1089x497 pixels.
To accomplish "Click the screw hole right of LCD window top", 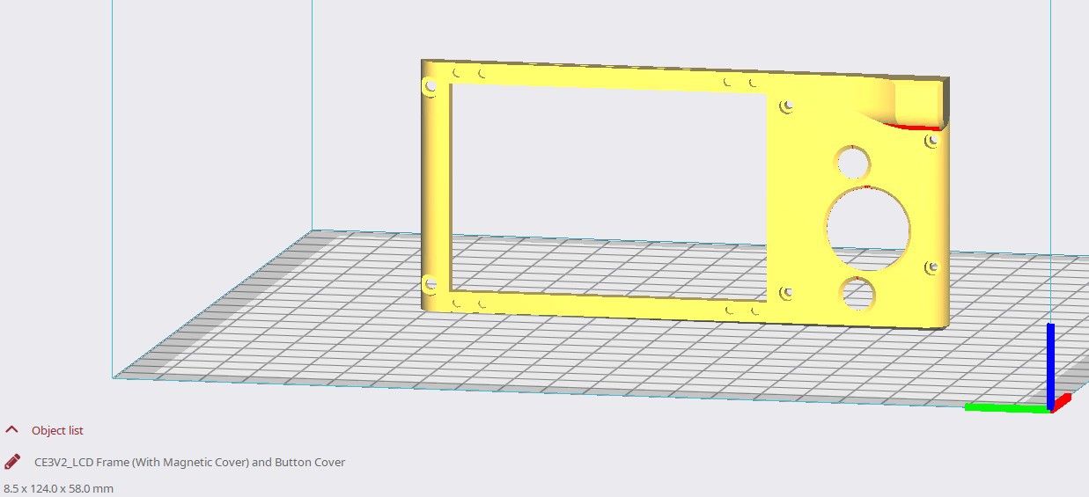I will (x=787, y=106).
